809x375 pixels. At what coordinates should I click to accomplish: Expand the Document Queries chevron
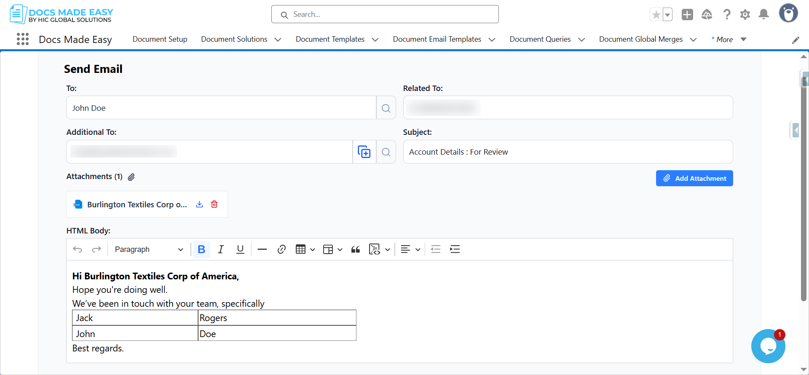pyautogui.click(x=582, y=40)
